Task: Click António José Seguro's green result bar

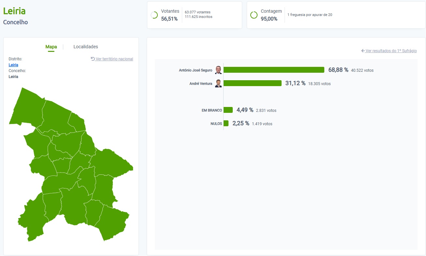Action: coord(274,70)
